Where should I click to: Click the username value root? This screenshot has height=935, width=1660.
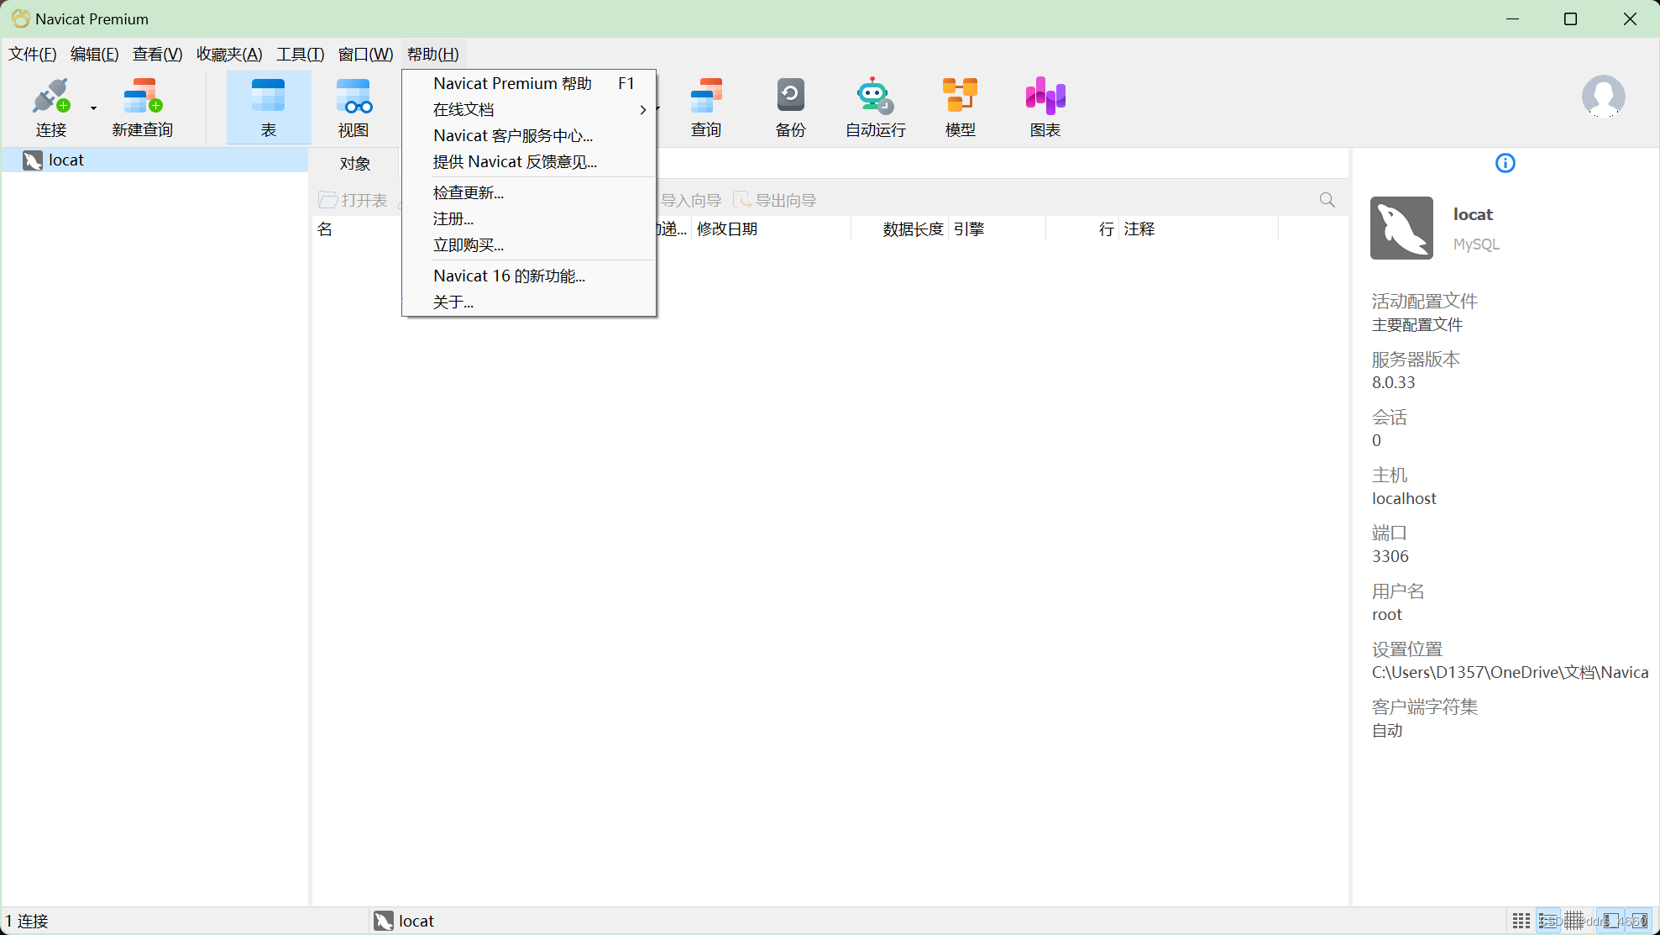tap(1387, 614)
